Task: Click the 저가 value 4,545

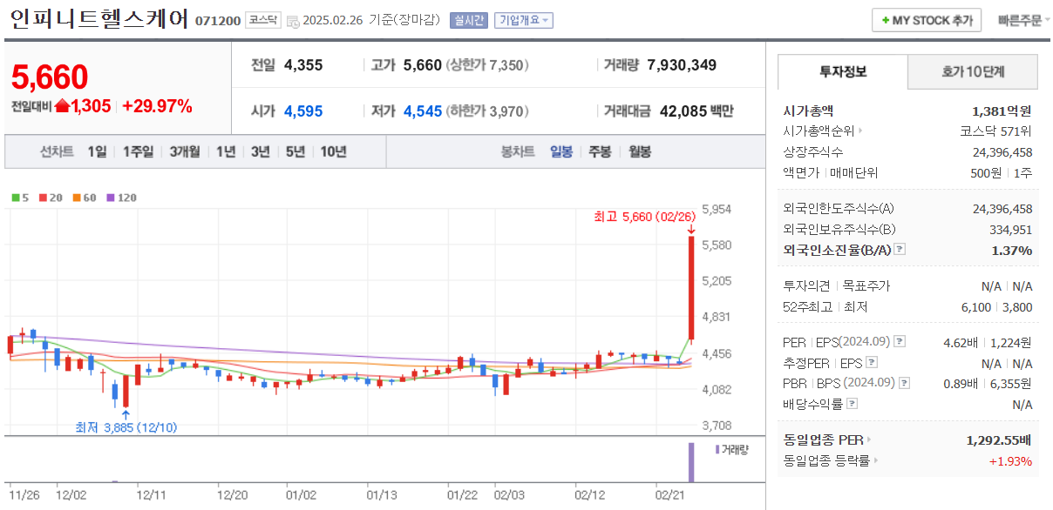Action: click(423, 111)
